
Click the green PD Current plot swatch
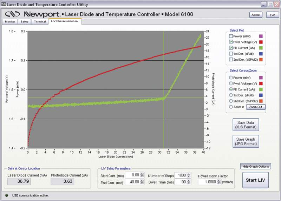(x=261, y=48)
